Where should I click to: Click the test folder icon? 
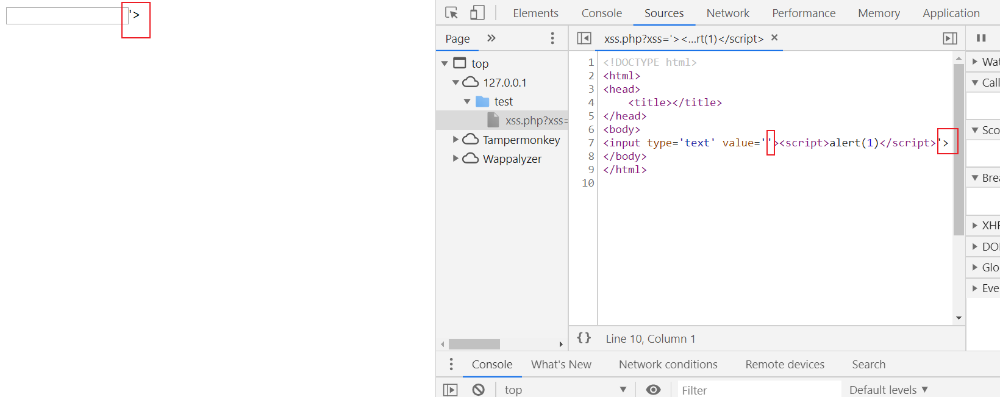(482, 101)
